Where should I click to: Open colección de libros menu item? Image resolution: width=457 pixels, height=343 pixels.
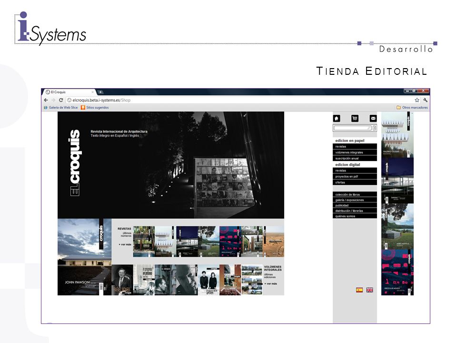[x=355, y=194]
